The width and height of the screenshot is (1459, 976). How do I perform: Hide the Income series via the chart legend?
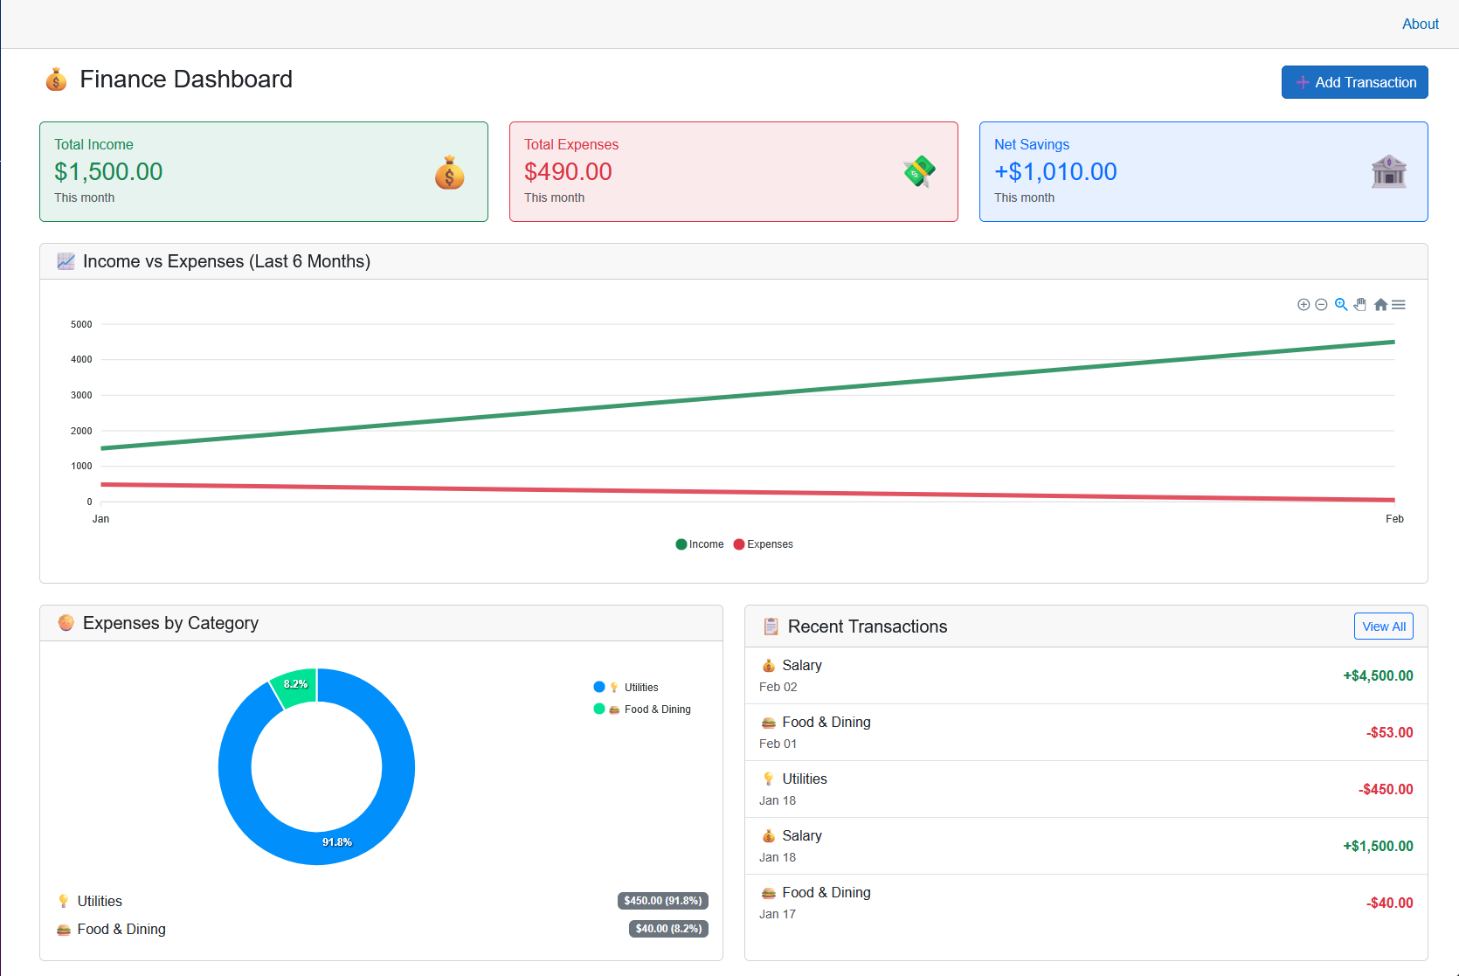point(699,543)
